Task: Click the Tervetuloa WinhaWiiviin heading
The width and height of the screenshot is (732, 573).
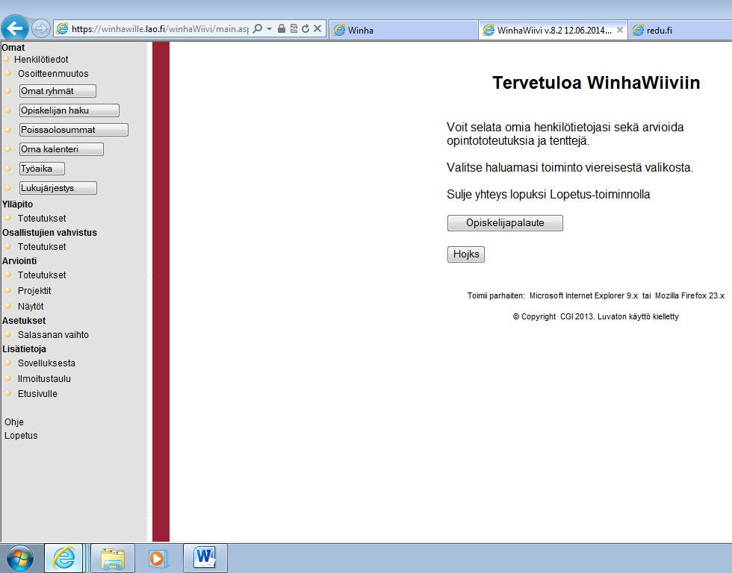Action: tap(596, 83)
